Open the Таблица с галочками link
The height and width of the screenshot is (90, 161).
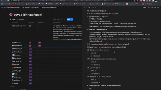tap(60, 39)
